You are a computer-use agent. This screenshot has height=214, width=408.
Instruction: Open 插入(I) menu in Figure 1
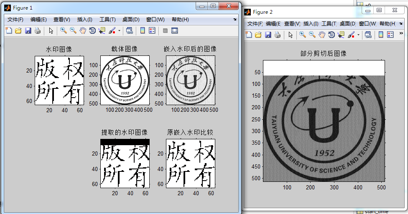[x=84, y=20]
